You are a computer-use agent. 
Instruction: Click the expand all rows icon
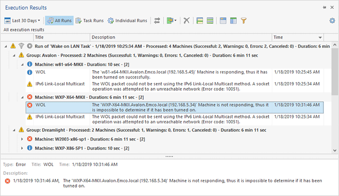tap(200, 21)
